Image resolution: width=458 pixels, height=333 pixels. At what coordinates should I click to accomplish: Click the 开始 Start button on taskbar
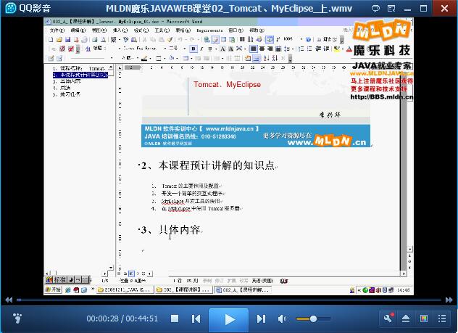tap(53, 289)
